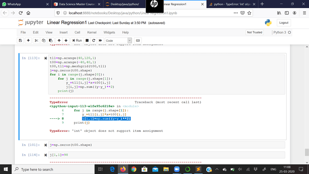Save notebook with the floppy disk icon

click(x=20, y=40)
